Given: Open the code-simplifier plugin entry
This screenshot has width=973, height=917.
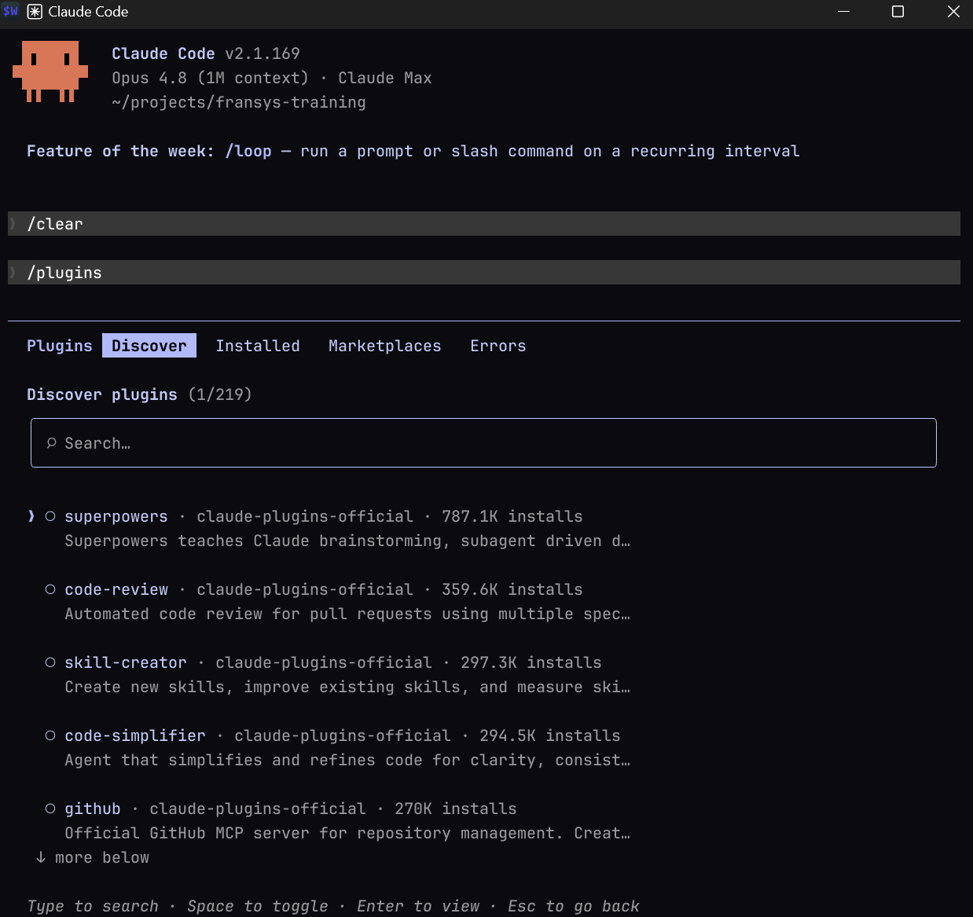Looking at the screenshot, I should pyautogui.click(x=135, y=735).
